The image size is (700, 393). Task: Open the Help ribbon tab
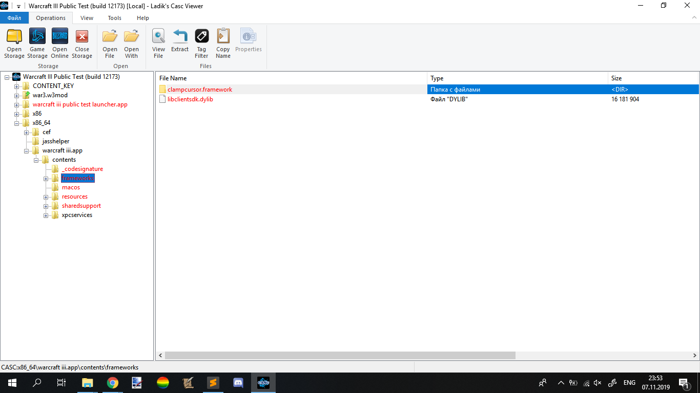point(143,18)
